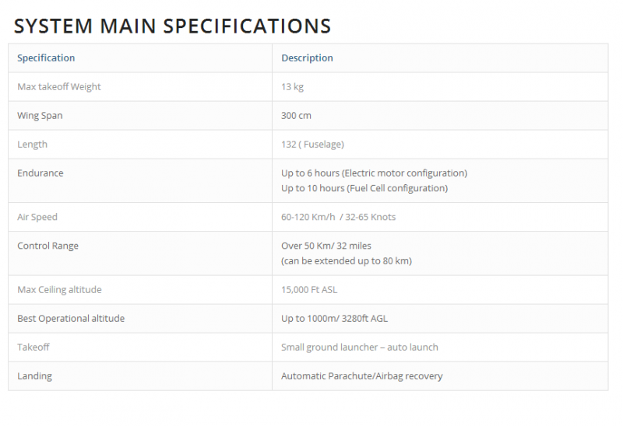Select the Length row label
Screen dimensions: 623x426
[32, 145]
